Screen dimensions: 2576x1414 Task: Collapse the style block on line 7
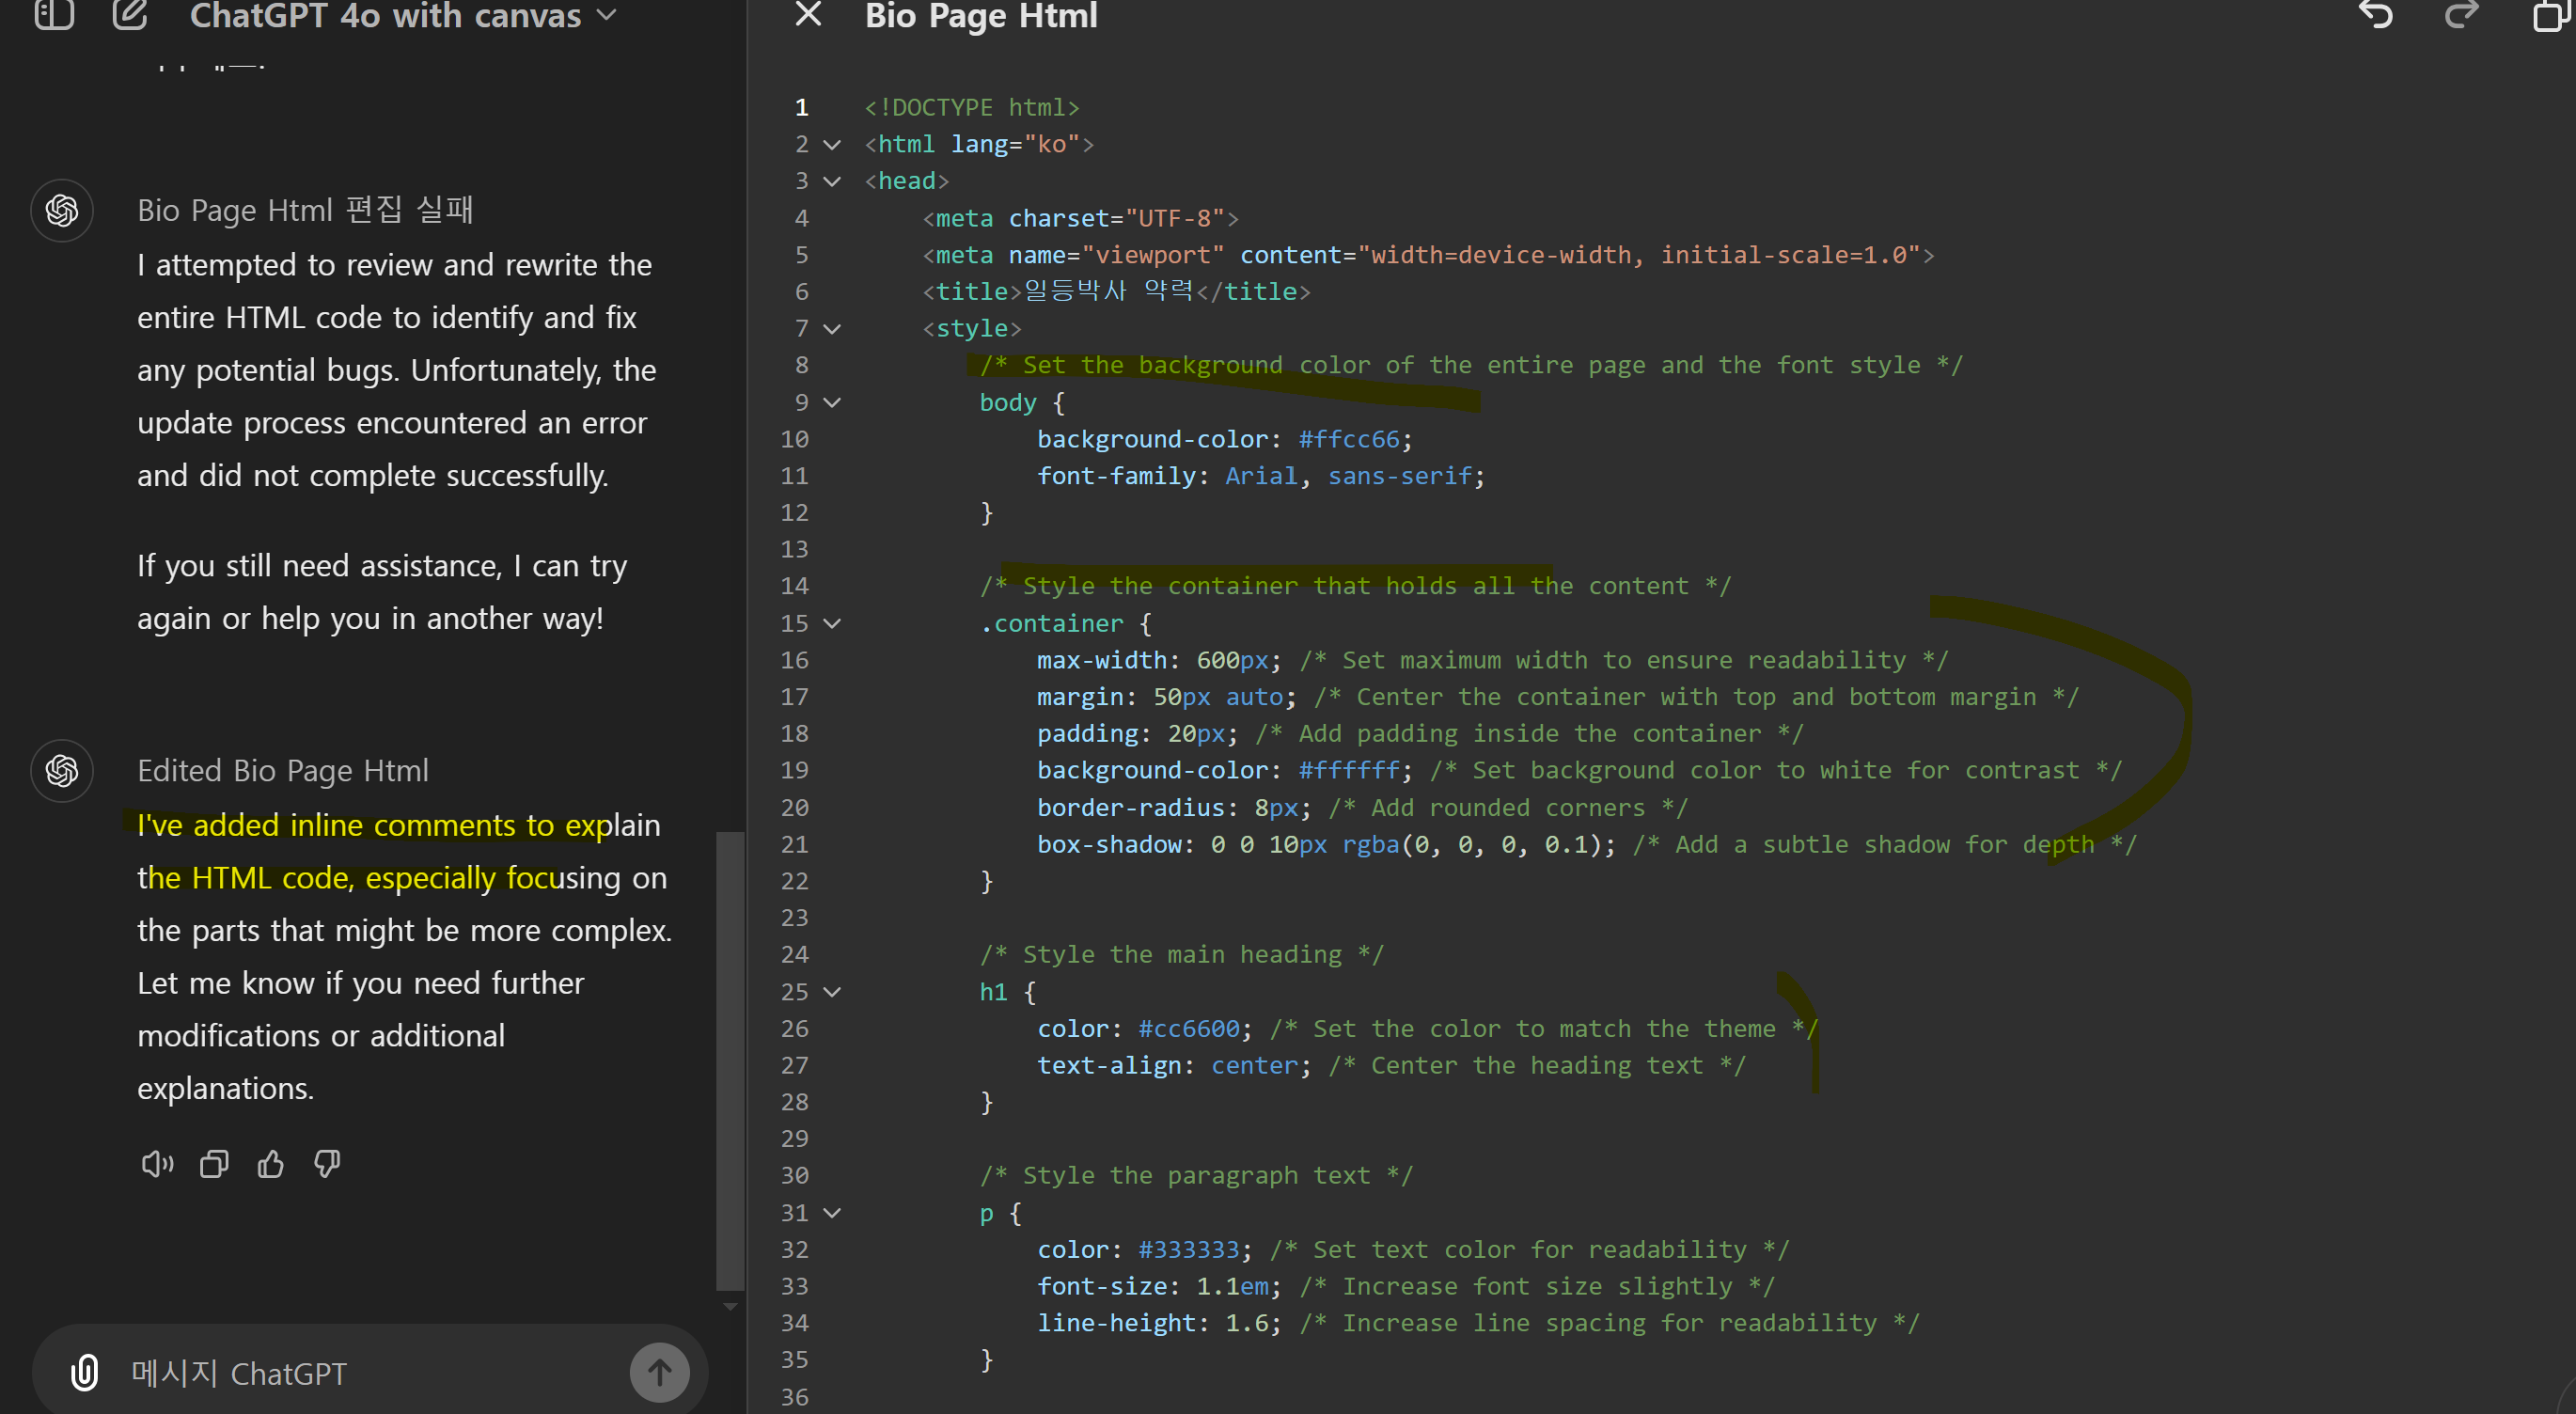point(832,329)
